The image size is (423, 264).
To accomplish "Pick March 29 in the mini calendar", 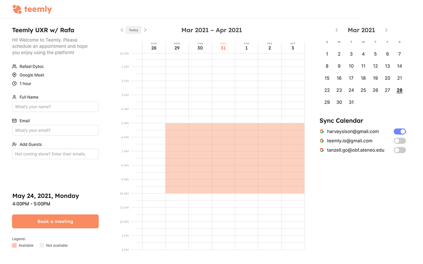I will (327, 103).
